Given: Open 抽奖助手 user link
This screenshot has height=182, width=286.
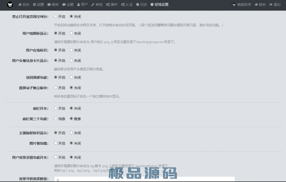Looking at the screenshot, I should 242,5.
